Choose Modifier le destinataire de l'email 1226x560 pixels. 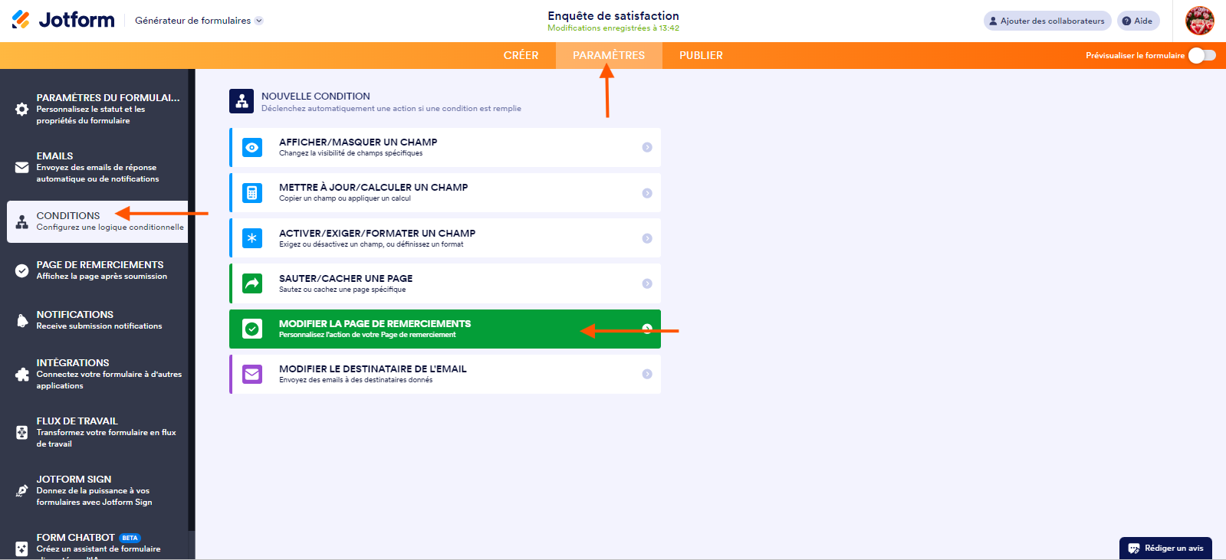[445, 374]
